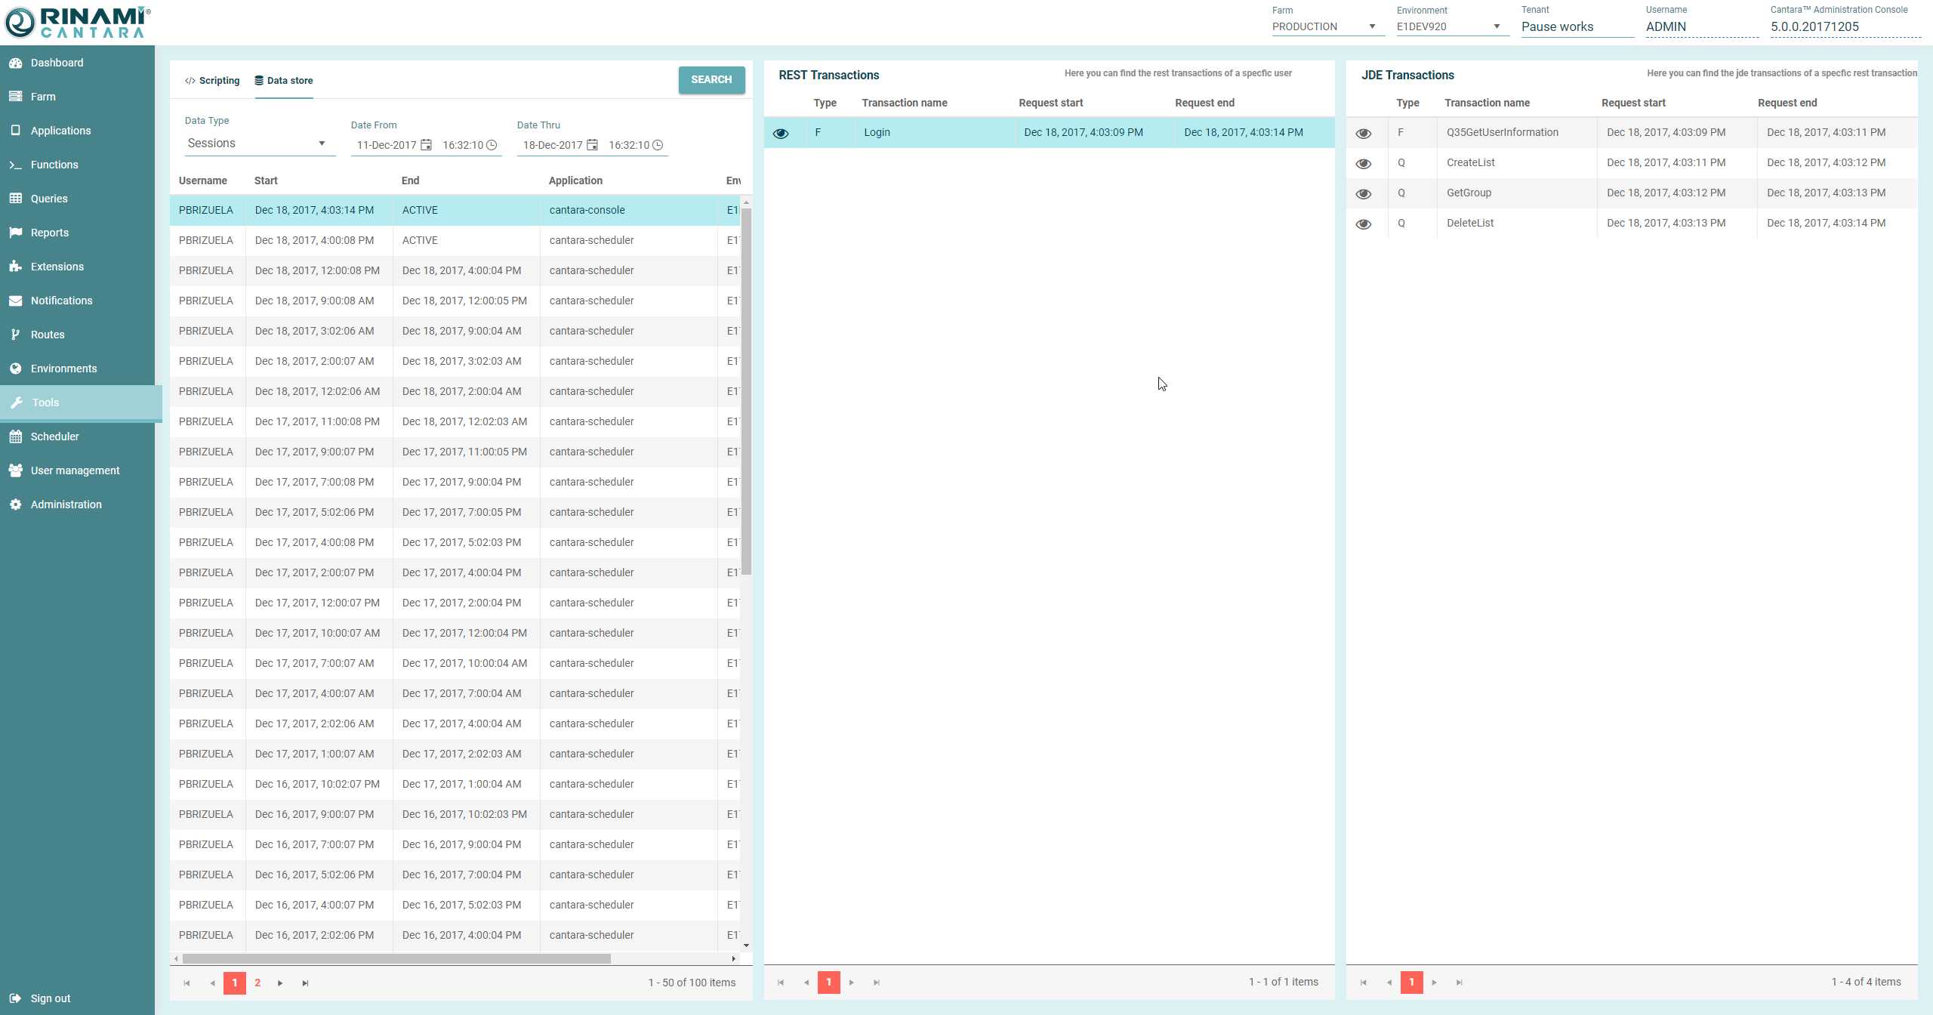View details of Login REST transaction eye
Image resolution: width=1933 pixels, height=1015 pixels.
[781, 134]
